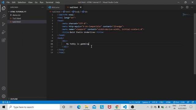Change the HTML language mode
Viewport: 196px width, 110px height.
point(168,102)
